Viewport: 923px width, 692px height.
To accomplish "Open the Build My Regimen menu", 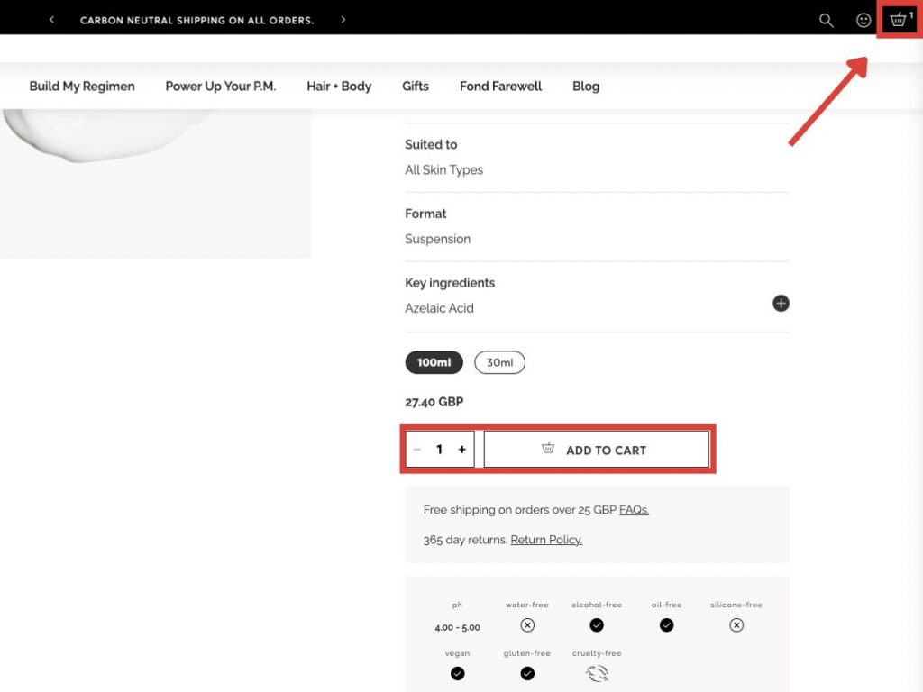I will tap(82, 86).
